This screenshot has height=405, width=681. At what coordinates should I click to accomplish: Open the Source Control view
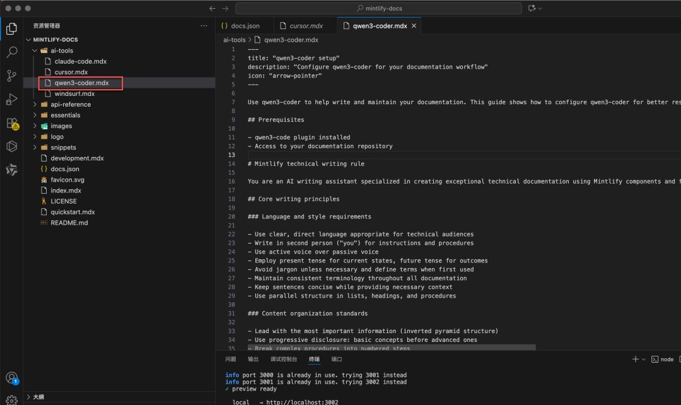tap(12, 76)
